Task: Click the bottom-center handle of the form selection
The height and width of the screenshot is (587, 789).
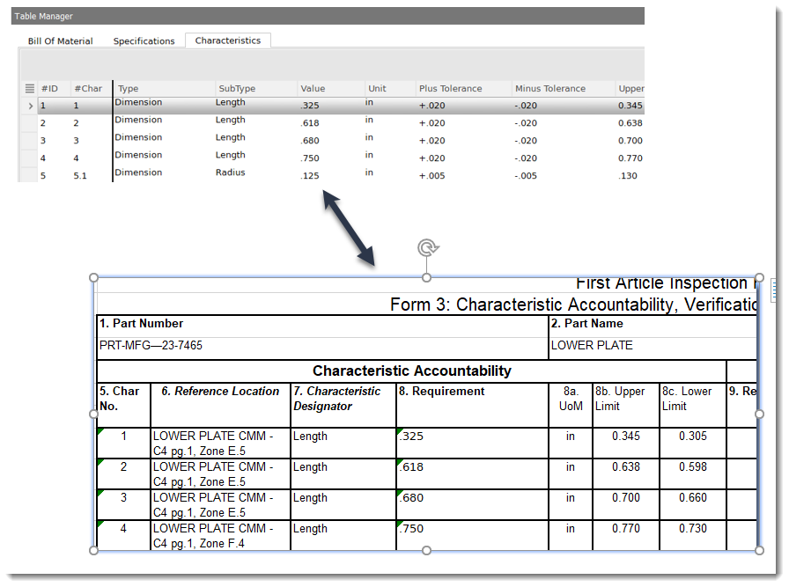Action: (426, 549)
